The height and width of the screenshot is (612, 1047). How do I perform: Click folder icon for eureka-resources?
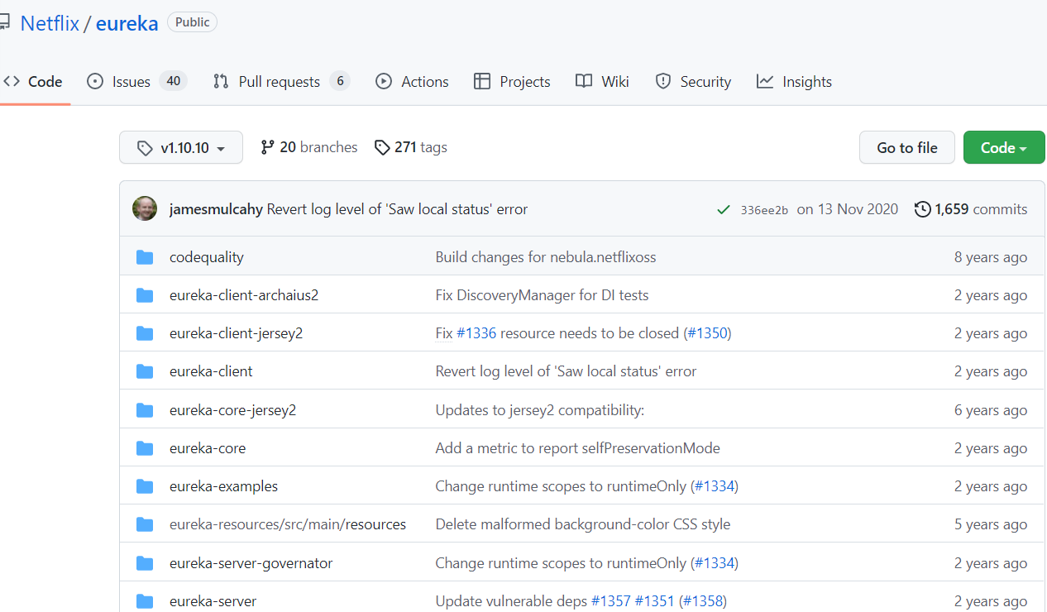click(145, 524)
